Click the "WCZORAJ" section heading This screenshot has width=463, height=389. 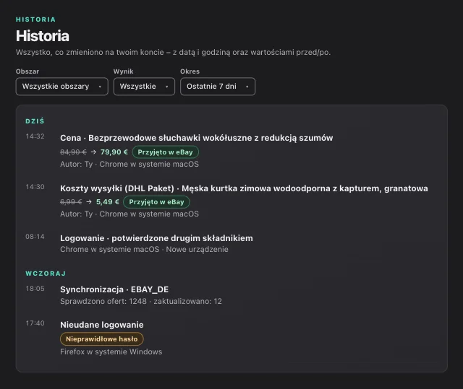(x=46, y=274)
